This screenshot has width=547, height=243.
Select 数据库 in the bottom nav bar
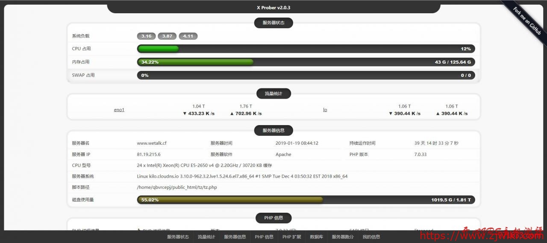pos(316,237)
